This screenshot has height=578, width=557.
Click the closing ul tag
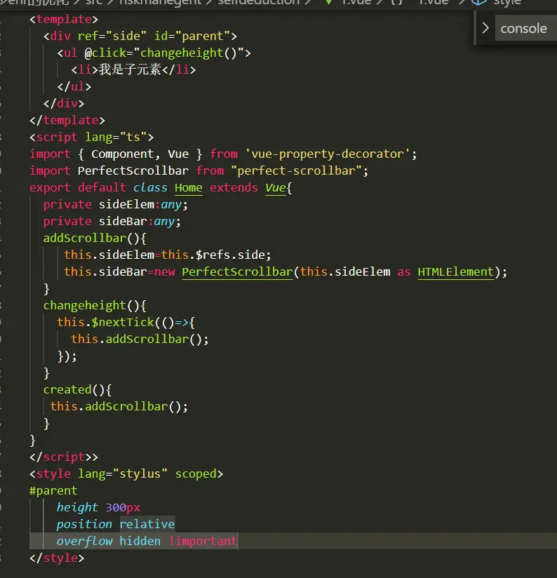pos(74,86)
